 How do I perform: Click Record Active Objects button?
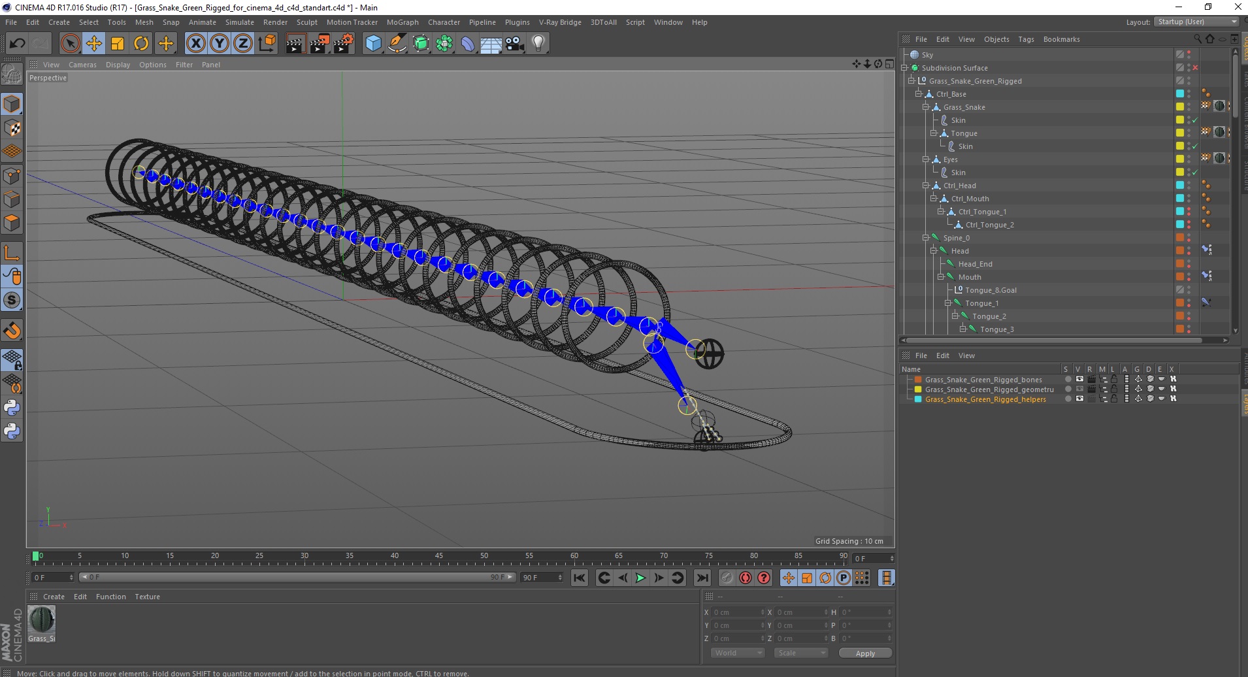click(727, 578)
